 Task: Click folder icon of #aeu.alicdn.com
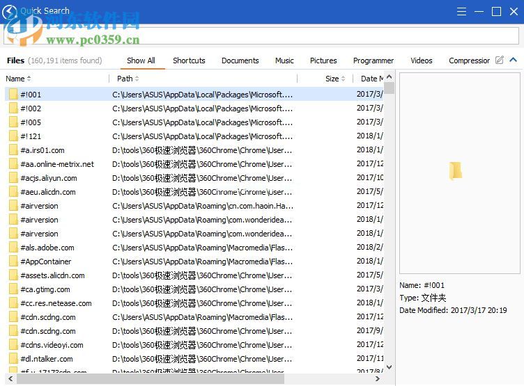coord(13,192)
